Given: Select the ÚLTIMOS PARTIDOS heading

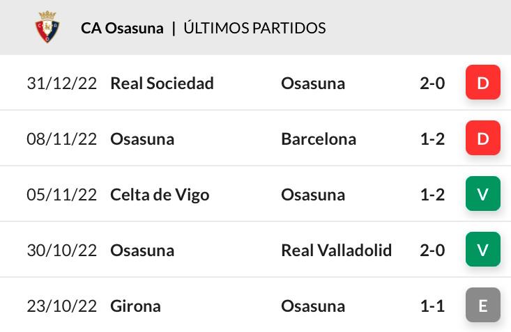Looking at the screenshot, I should coord(254,28).
